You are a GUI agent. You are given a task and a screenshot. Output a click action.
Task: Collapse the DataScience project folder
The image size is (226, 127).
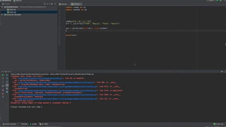(2, 7)
